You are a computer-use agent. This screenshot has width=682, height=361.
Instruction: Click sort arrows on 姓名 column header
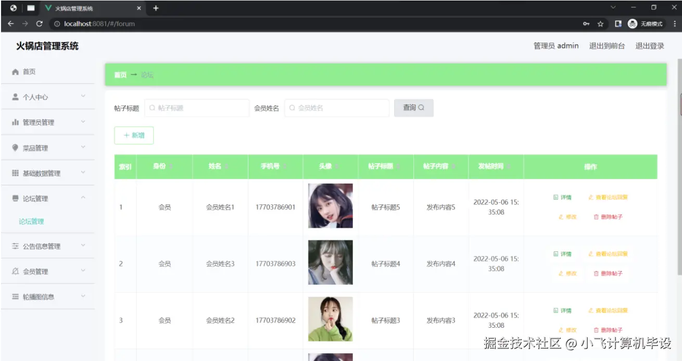coord(226,166)
